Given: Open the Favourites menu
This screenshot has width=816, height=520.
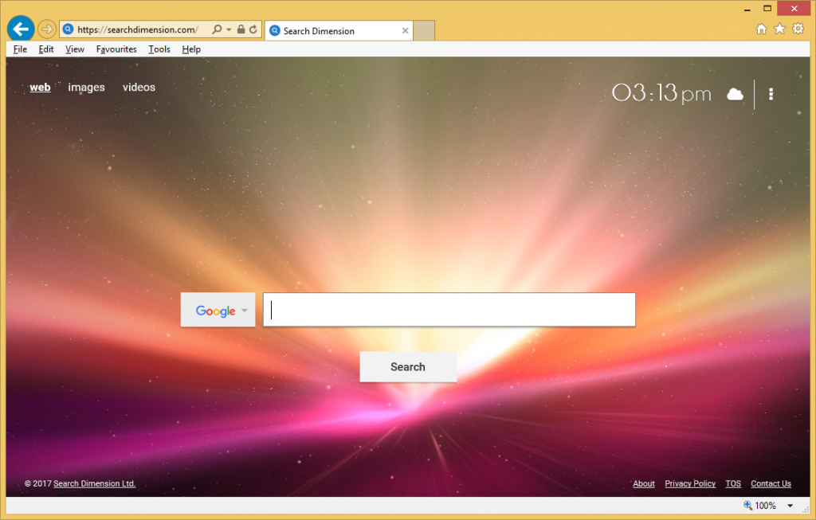Looking at the screenshot, I should [x=116, y=49].
